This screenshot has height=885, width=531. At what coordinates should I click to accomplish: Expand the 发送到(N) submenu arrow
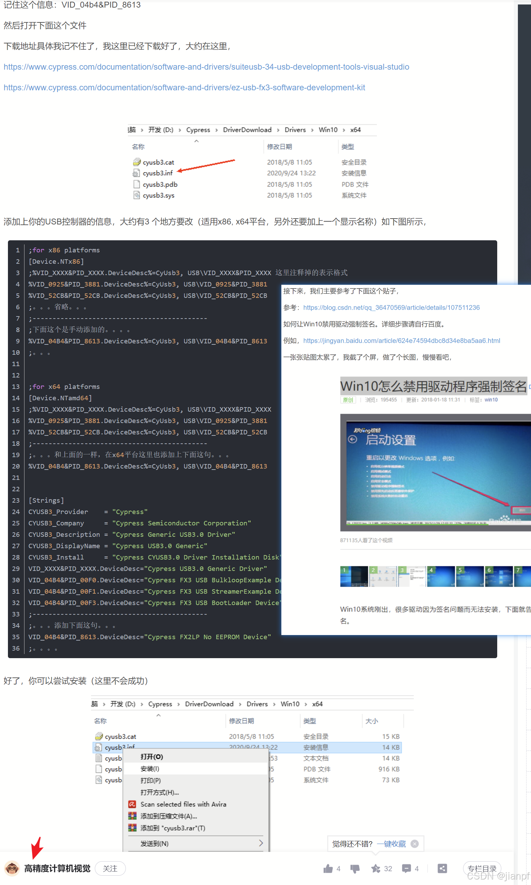point(261,843)
